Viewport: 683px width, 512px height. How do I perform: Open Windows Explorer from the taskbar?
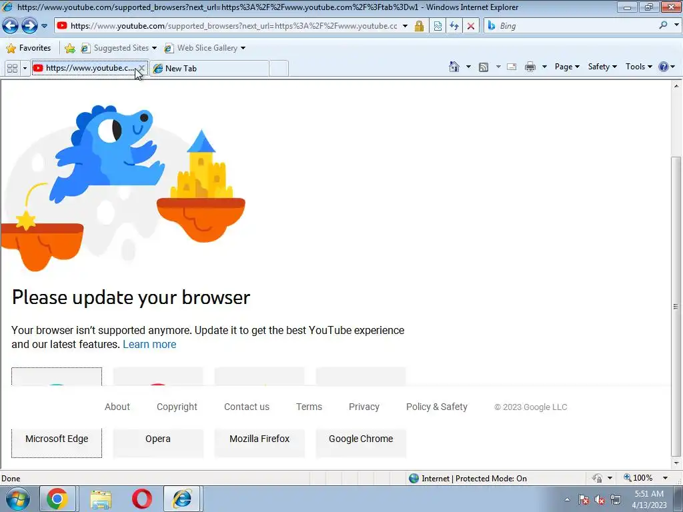(101, 499)
